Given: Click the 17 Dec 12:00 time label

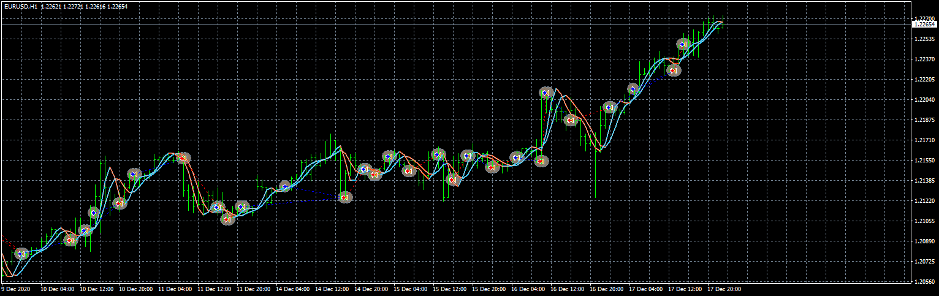Looking at the screenshot, I should 685,288.
